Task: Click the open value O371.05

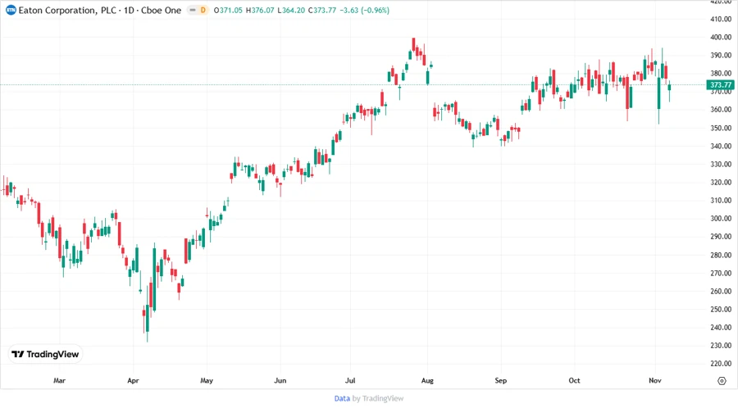Action: coord(228,11)
